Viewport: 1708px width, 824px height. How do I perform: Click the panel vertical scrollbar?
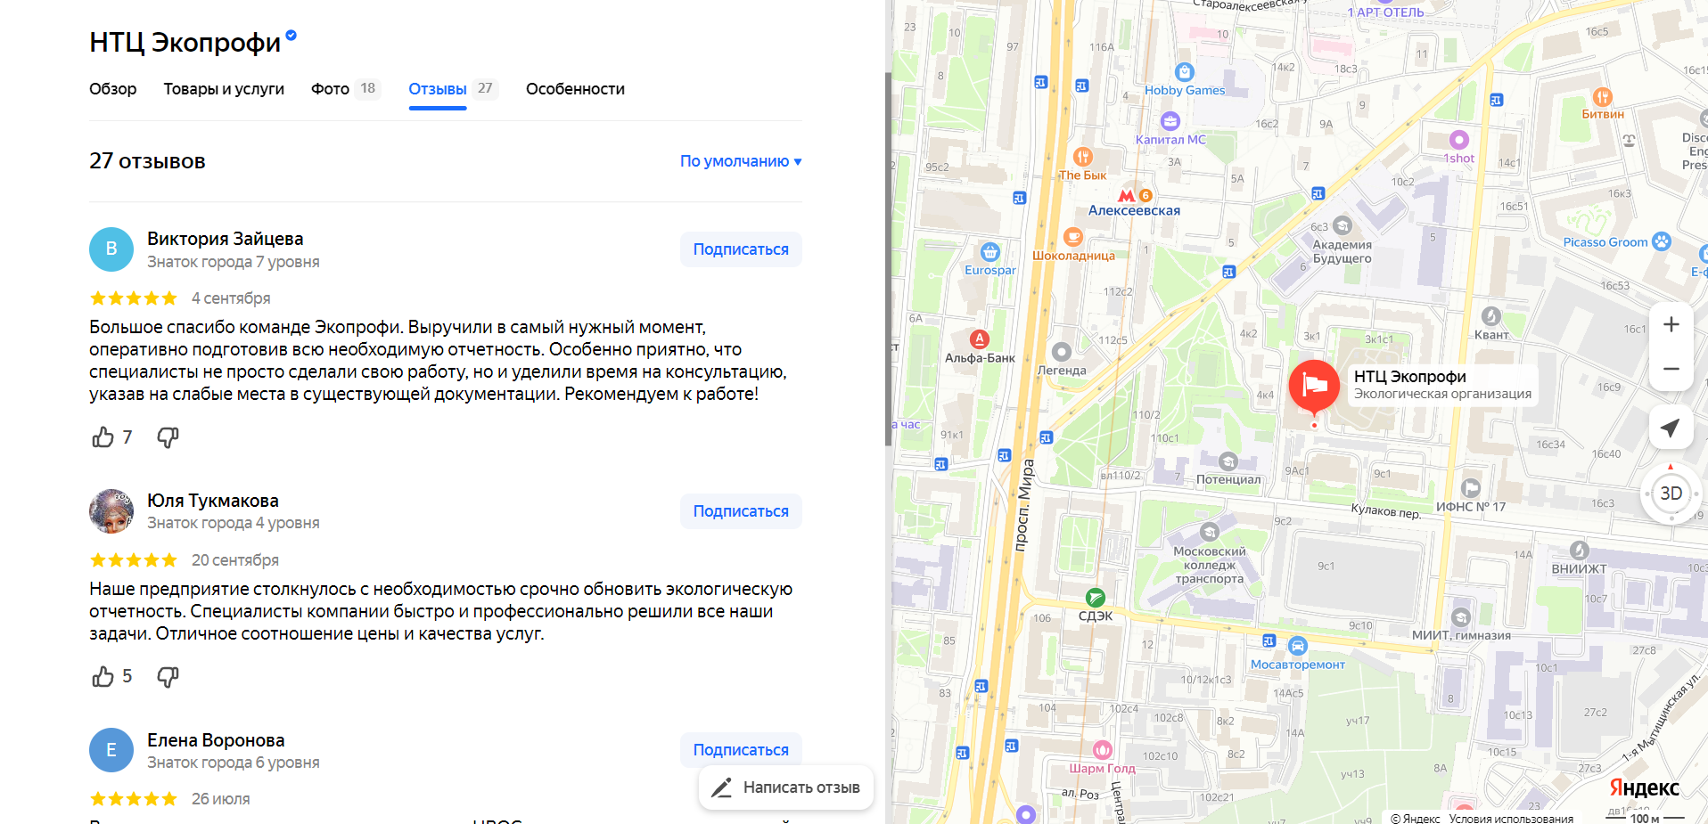coord(888,258)
